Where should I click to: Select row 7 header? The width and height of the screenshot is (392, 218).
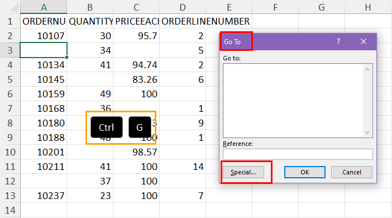(x=10, y=108)
